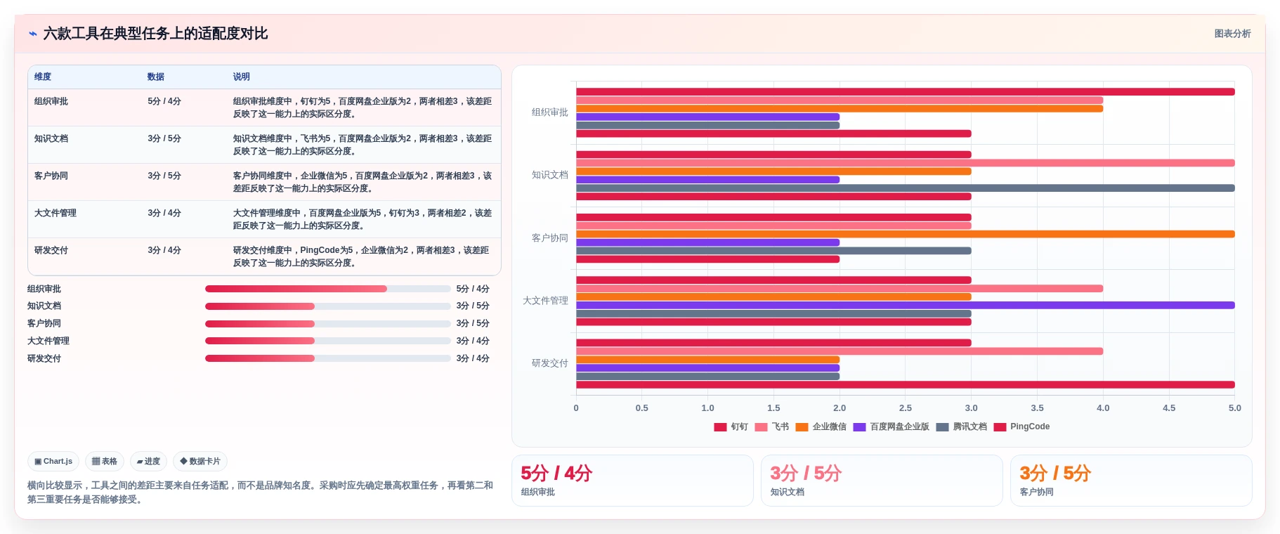The height and width of the screenshot is (534, 1280).
Task: Click the 客户协同 chart axis label
Action: click(549, 238)
